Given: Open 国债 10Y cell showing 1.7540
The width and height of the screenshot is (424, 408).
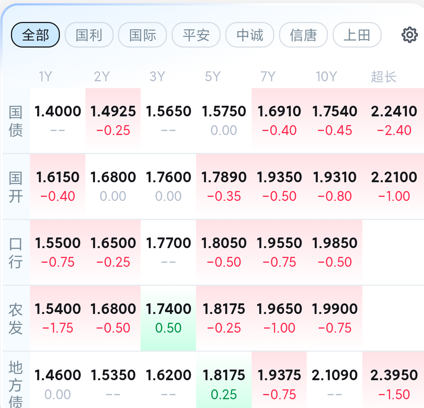Looking at the screenshot, I should [x=335, y=120].
